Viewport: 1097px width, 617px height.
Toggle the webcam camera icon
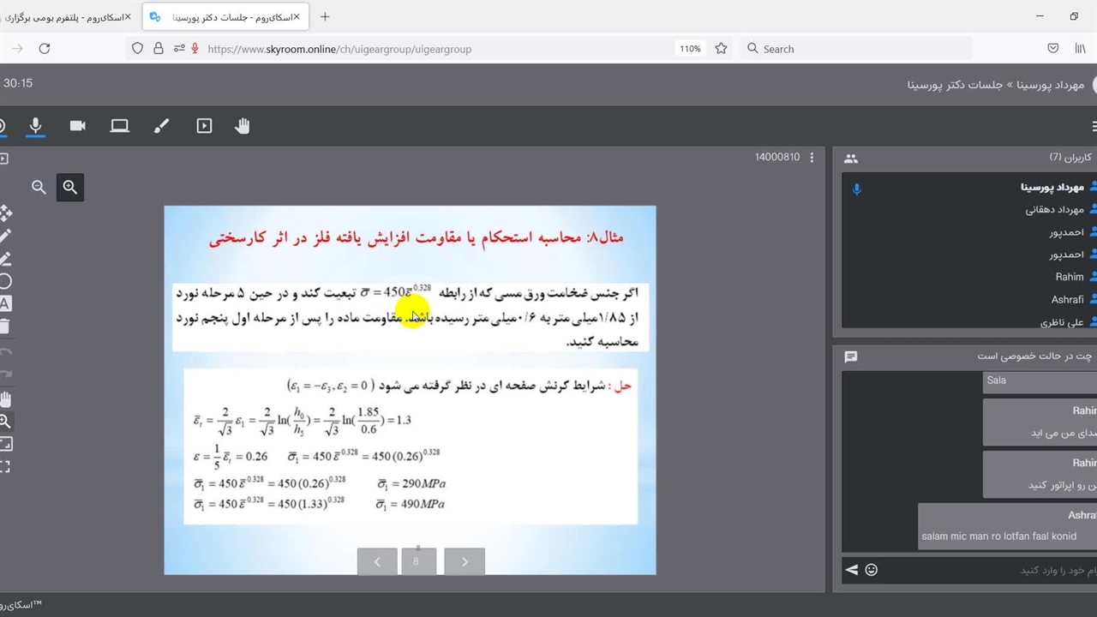click(x=77, y=126)
